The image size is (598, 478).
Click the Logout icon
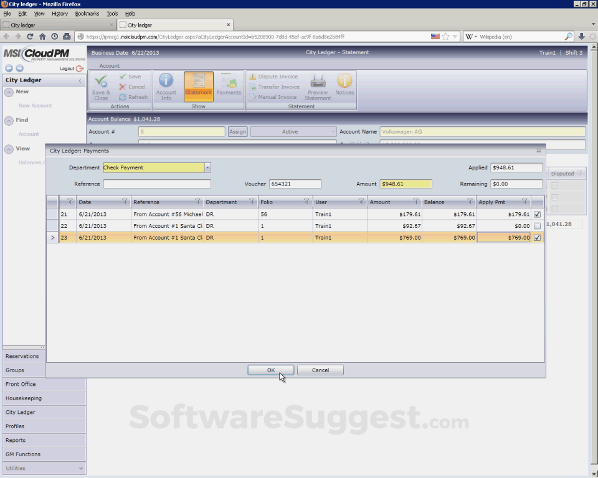(79, 68)
